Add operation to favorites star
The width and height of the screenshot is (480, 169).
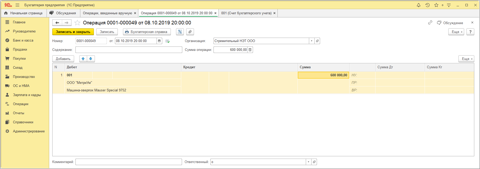(77, 23)
